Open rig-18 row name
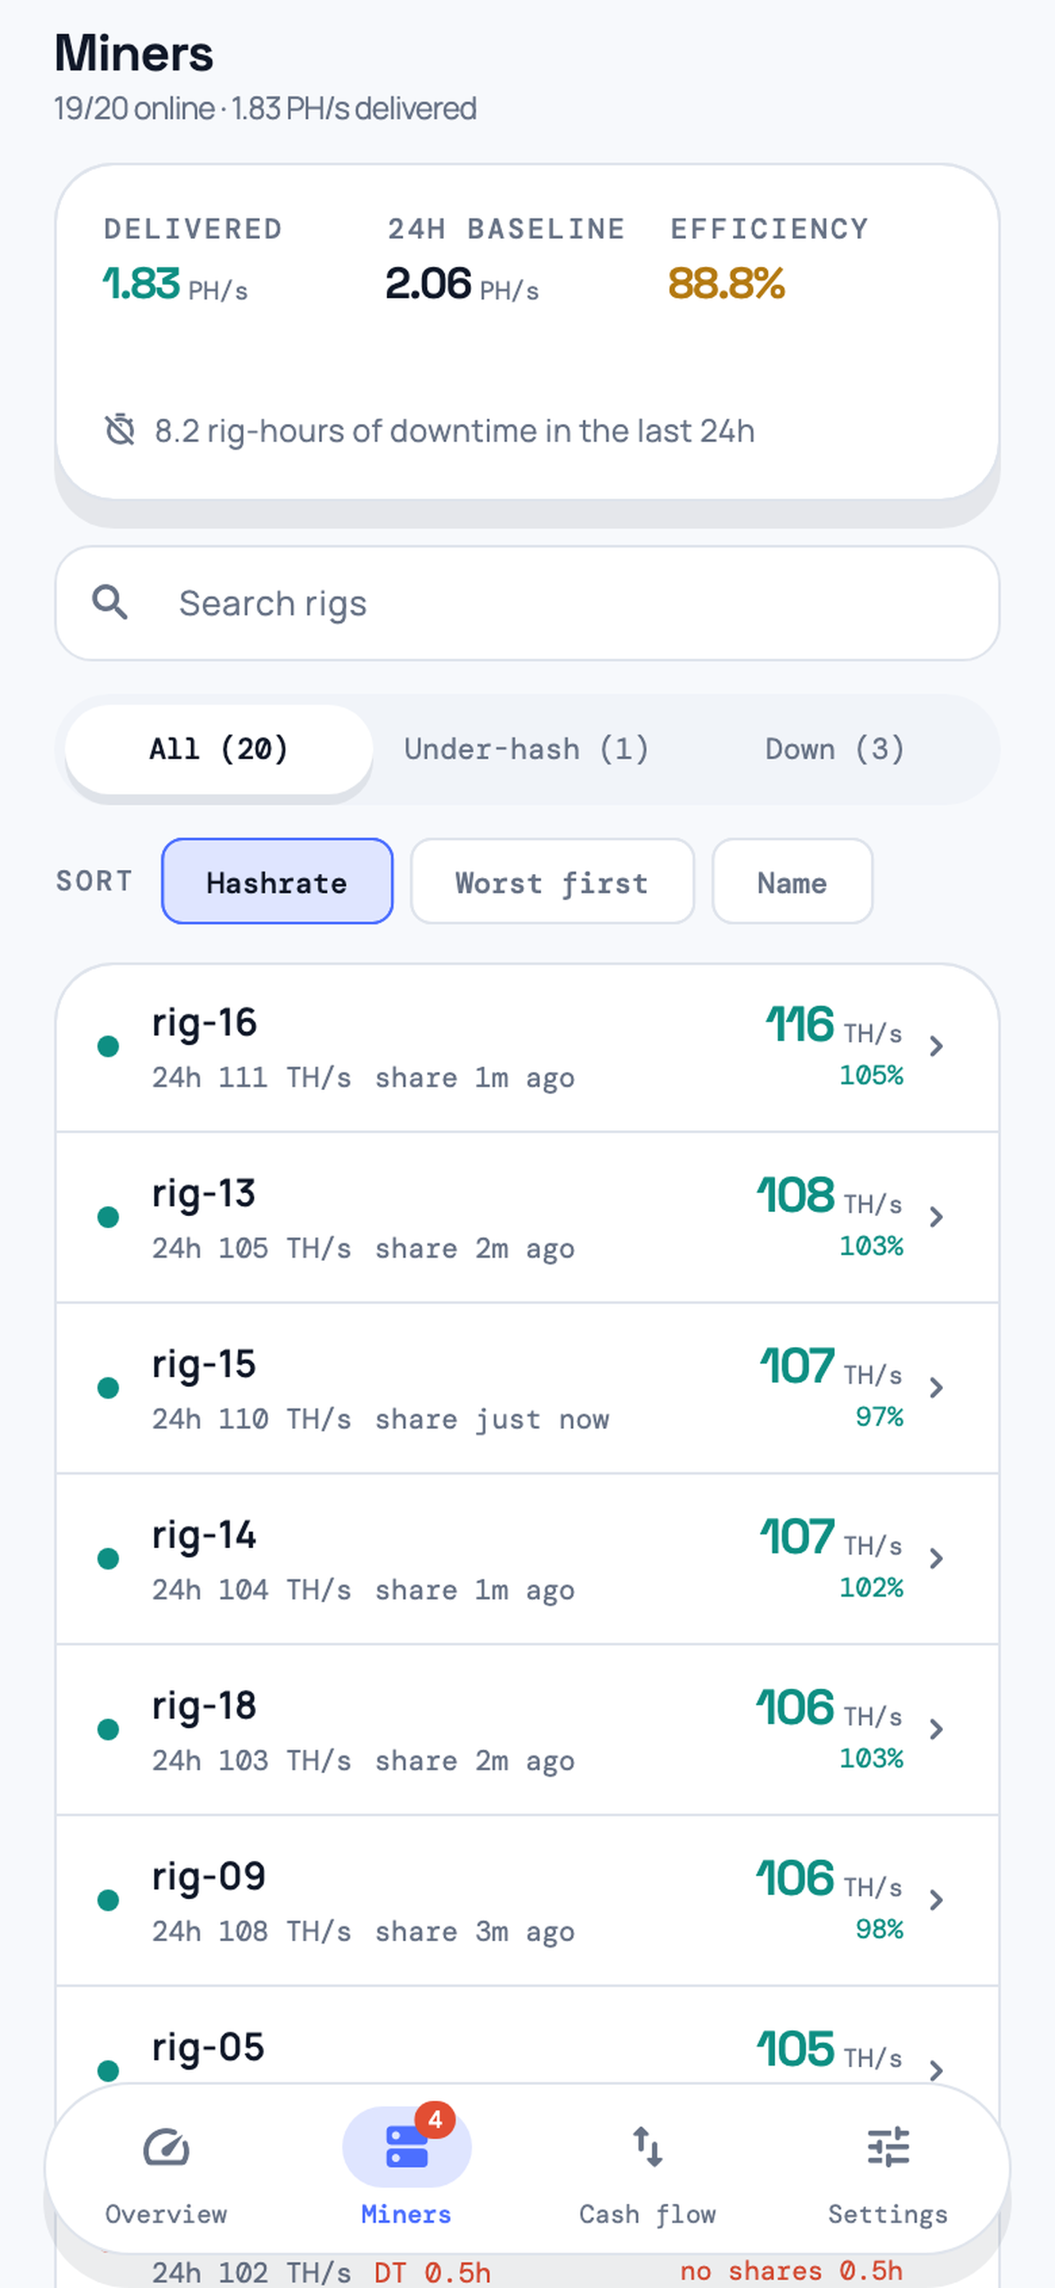The width and height of the screenshot is (1055, 2288). coord(204,1705)
